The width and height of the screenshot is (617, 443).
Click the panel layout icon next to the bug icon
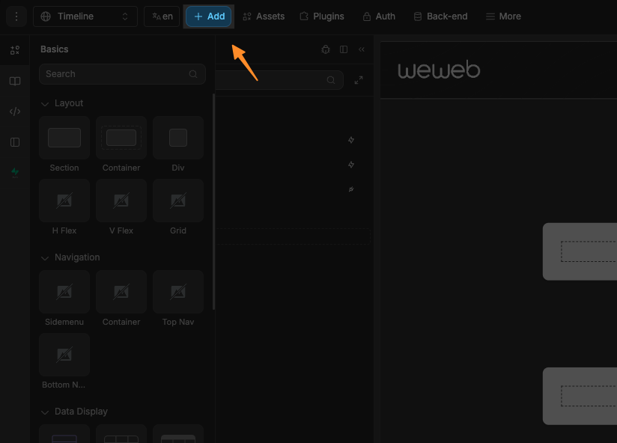[x=343, y=49]
